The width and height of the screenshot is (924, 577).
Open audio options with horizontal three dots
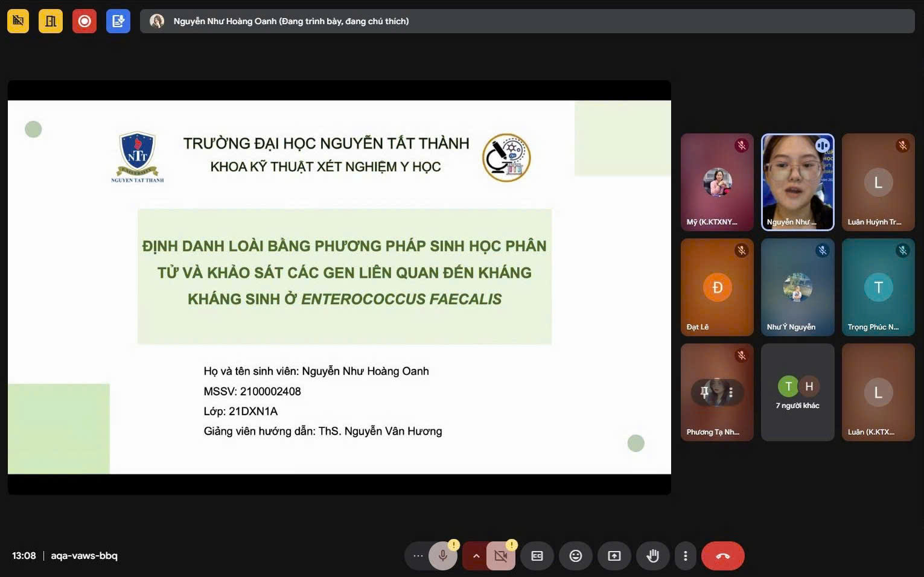click(x=418, y=556)
